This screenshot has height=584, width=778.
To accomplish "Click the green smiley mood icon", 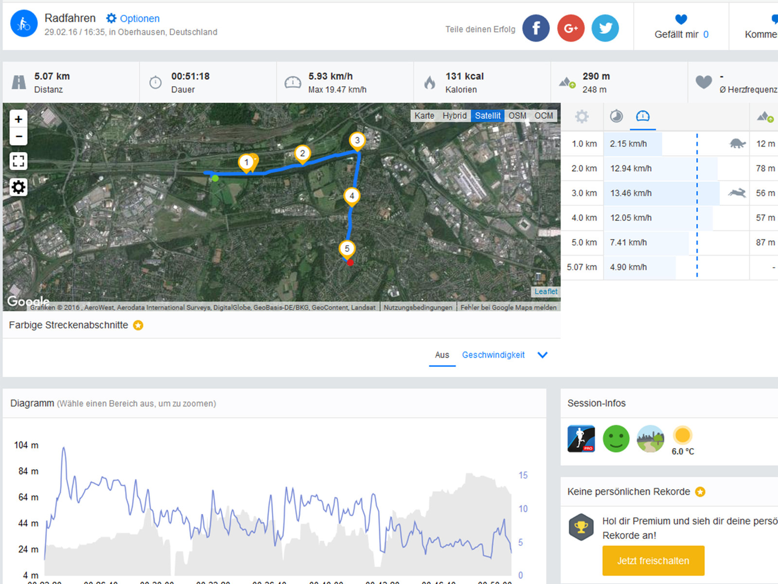I will tap(616, 438).
